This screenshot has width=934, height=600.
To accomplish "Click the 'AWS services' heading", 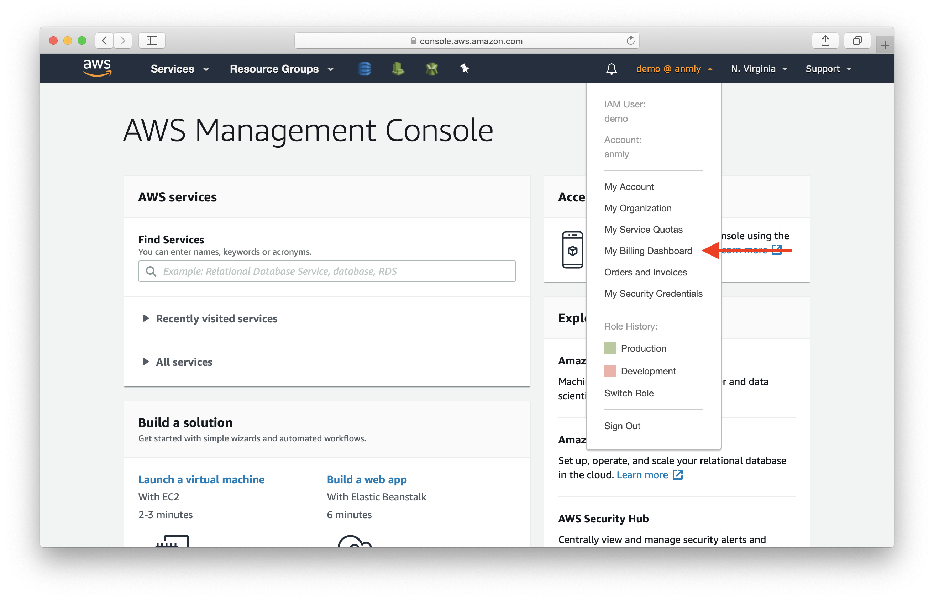I will (177, 197).
